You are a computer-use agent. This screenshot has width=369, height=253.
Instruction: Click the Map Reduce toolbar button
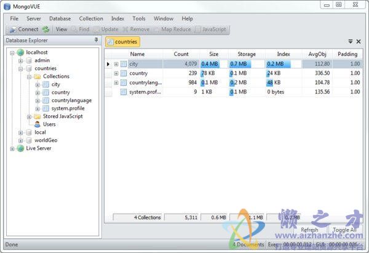[x=172, y=29]
